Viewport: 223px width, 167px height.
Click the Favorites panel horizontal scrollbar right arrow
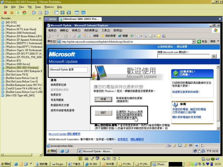tap(41, 155)
